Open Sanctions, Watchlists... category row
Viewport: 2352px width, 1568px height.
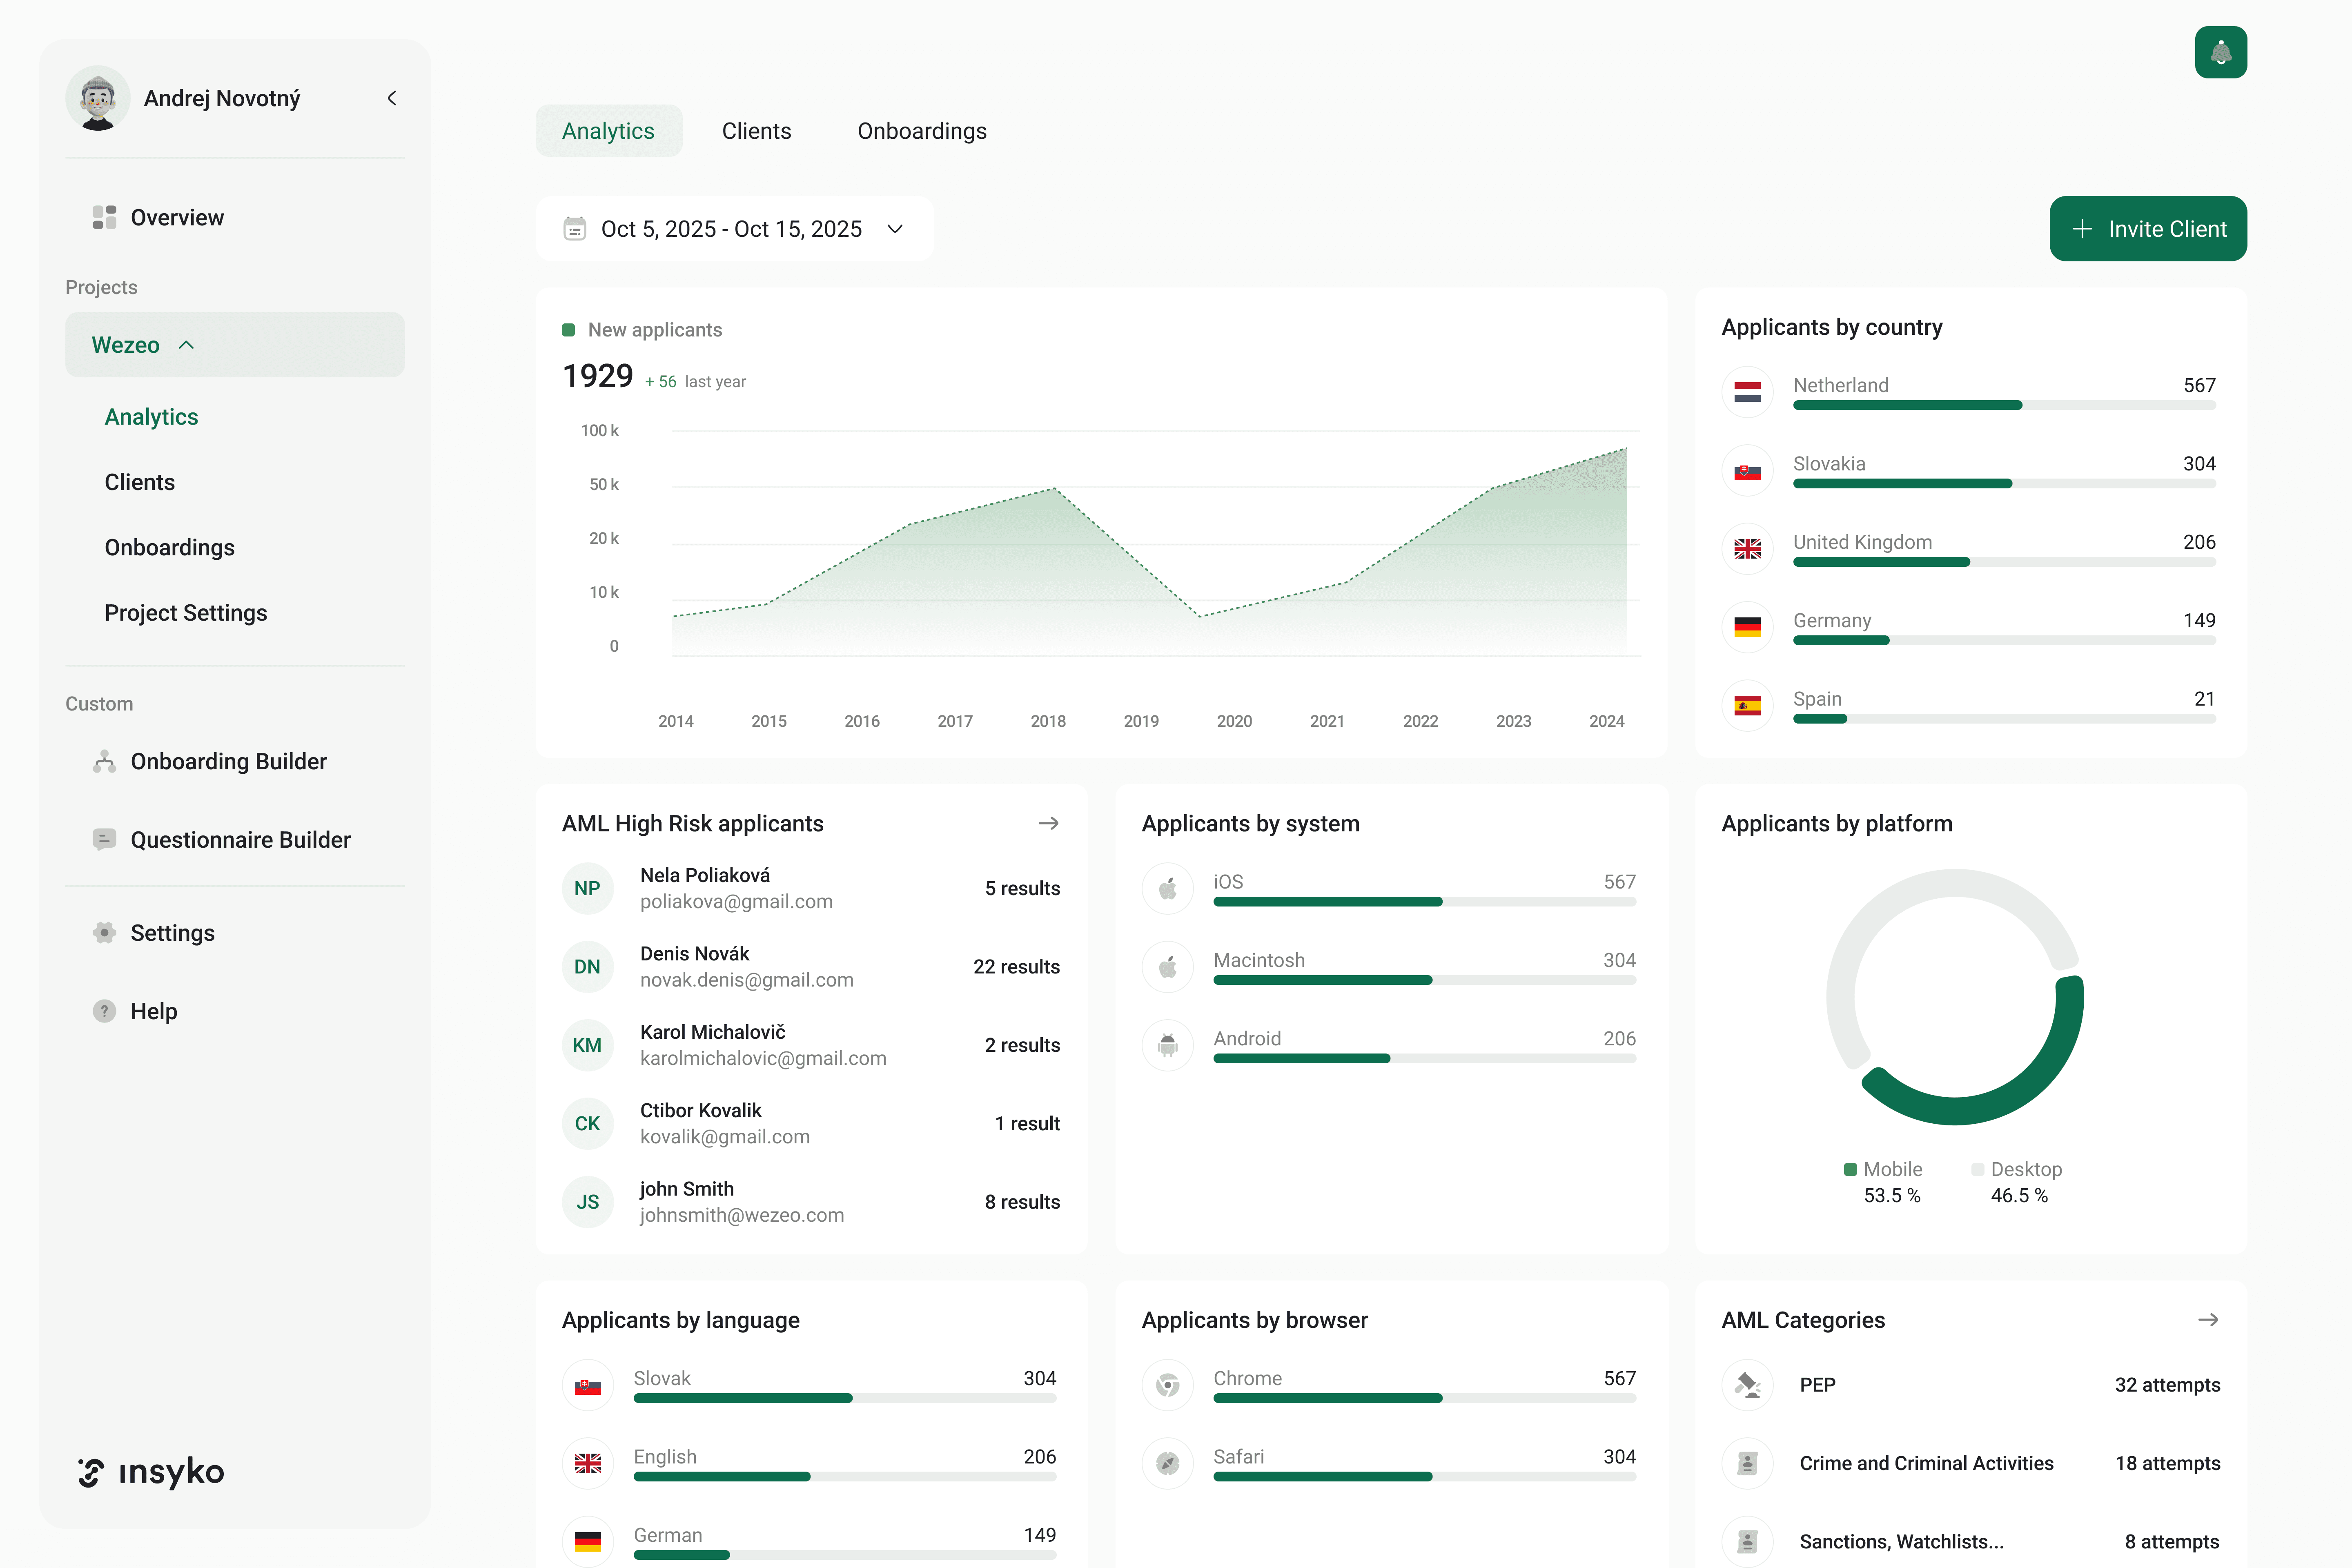point(1971,1541)
